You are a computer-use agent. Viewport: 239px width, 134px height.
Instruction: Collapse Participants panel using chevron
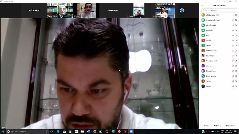tap(202, 6)
